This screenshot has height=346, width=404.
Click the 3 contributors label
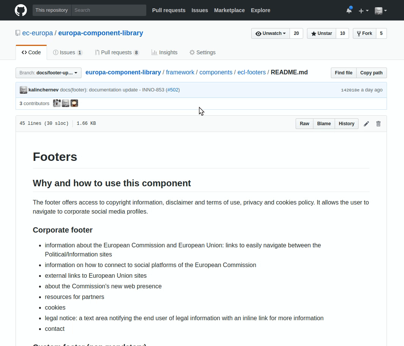pos(34,104)
